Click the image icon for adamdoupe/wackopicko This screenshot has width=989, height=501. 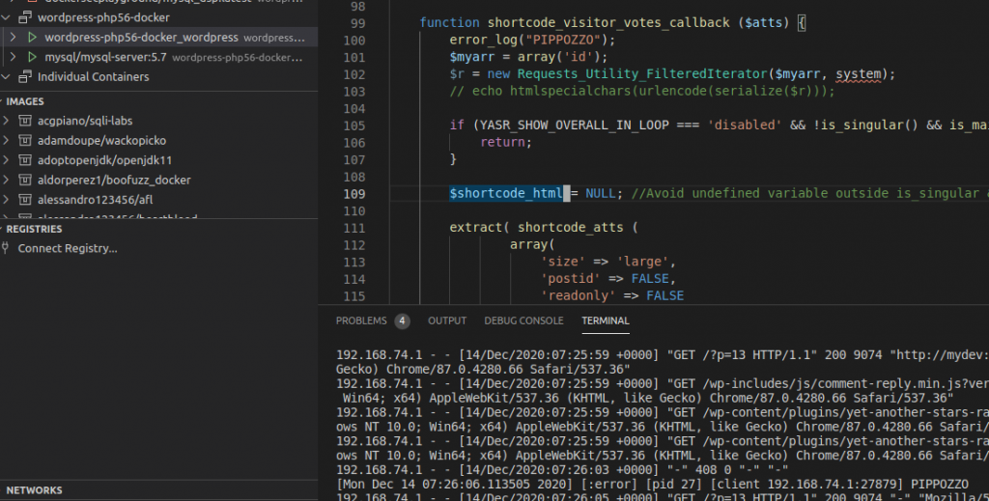[24, 140]
